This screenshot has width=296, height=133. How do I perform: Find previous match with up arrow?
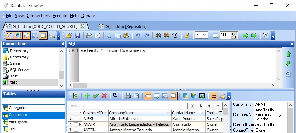(209, 106)
